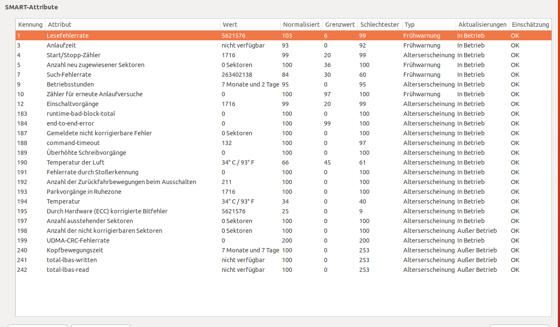This screenshot has height=327, width=560.
Task: Click Normalisiert value 84
Action: 285,75
